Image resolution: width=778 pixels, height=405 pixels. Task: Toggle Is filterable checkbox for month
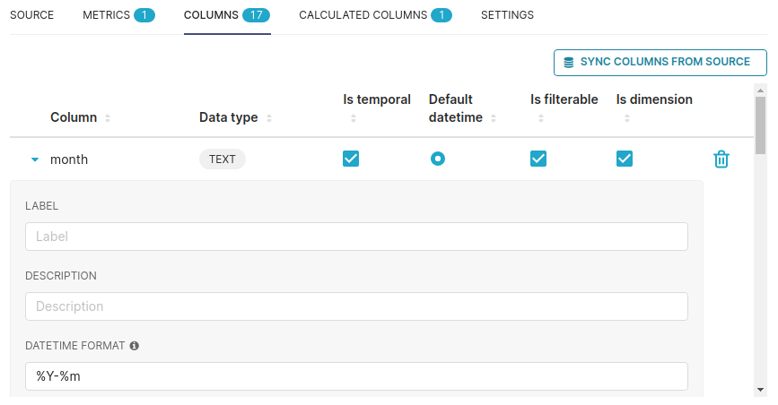(x=538, y=159)
